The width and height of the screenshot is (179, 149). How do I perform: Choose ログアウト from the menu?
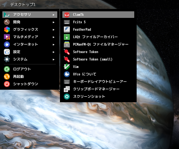click(30, 69)
